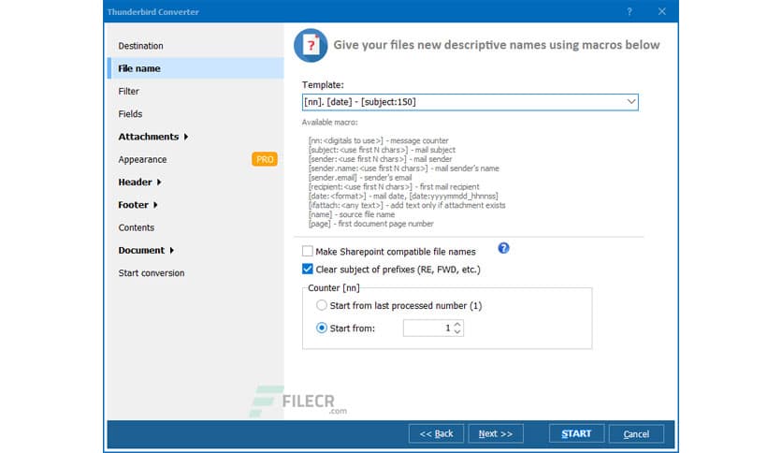Image resolution: width=782 pixels, height=453 pixels.
Task: Click the [page] macro description
Action: [x=371, y=224]
